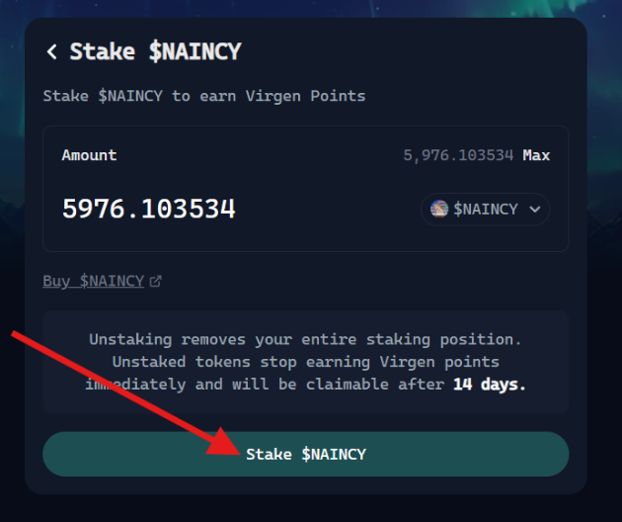Image resolution: width=622 pixels, height=522 pixels.
Task: Click the "Unstaked tokens stop earning" line
Action: click(305, 362)
